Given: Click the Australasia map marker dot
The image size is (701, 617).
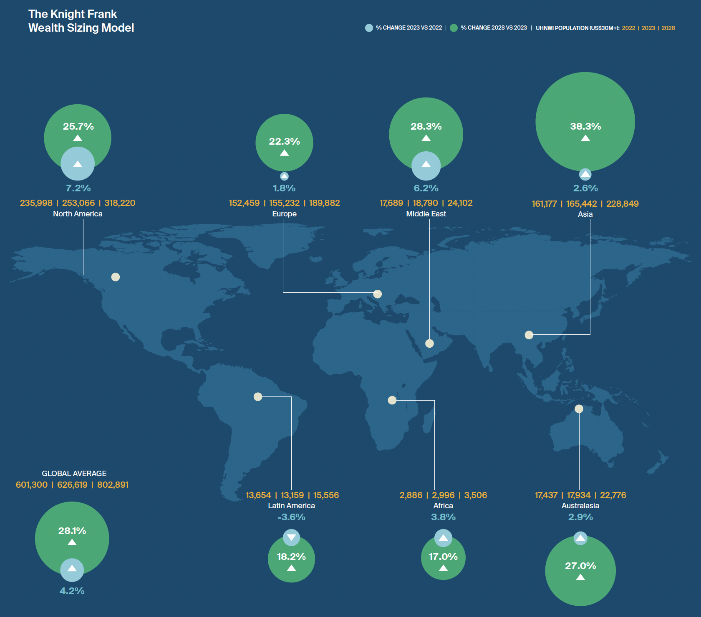Looking at the screenshot, I should pos(579,409).
